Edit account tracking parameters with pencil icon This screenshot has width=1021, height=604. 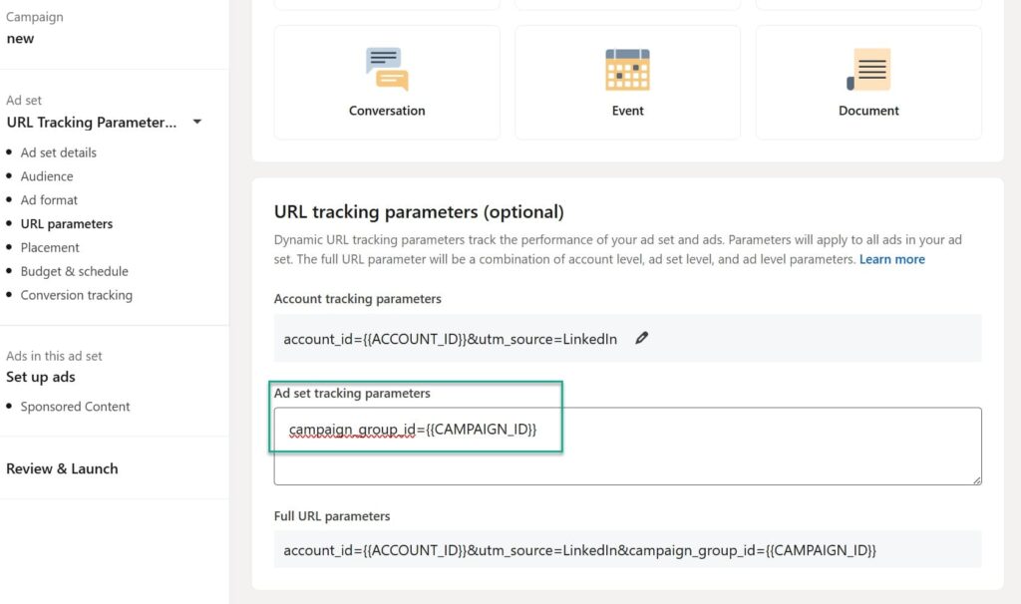[641, 339]
